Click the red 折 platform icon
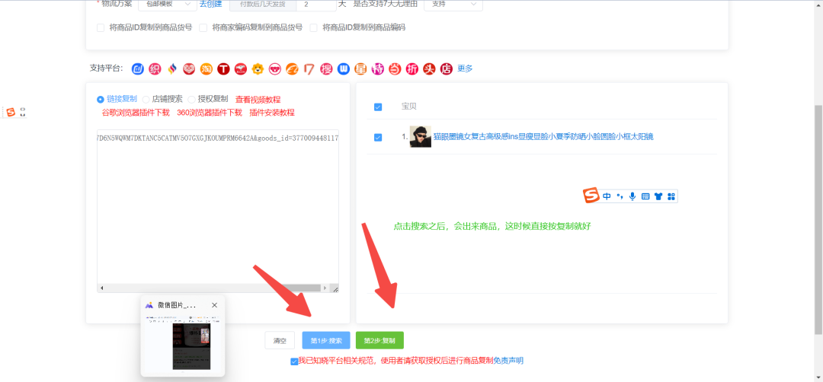Screen dimensions: 823x382 (x=412, y=68)
